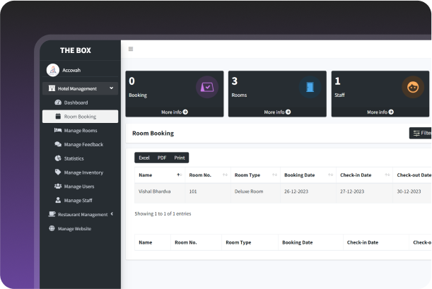This screenshot has width=432, height=289.
Task: Click the Manage Feedback chat icon
Action: pos(58,145)
